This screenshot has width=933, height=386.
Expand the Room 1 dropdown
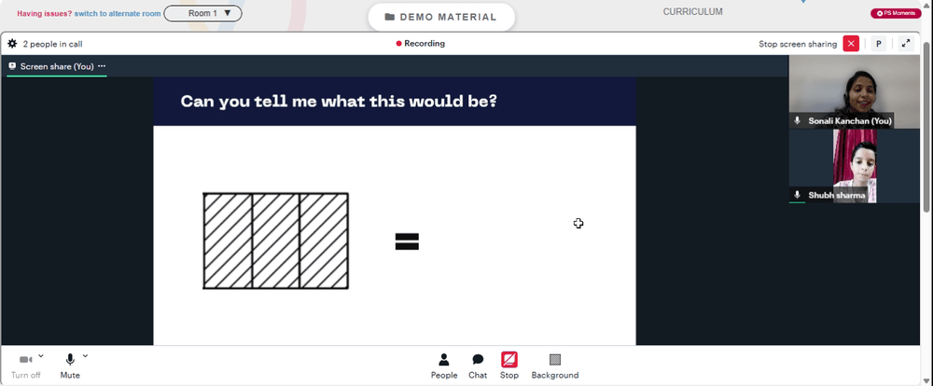click(x=202, y=13)
